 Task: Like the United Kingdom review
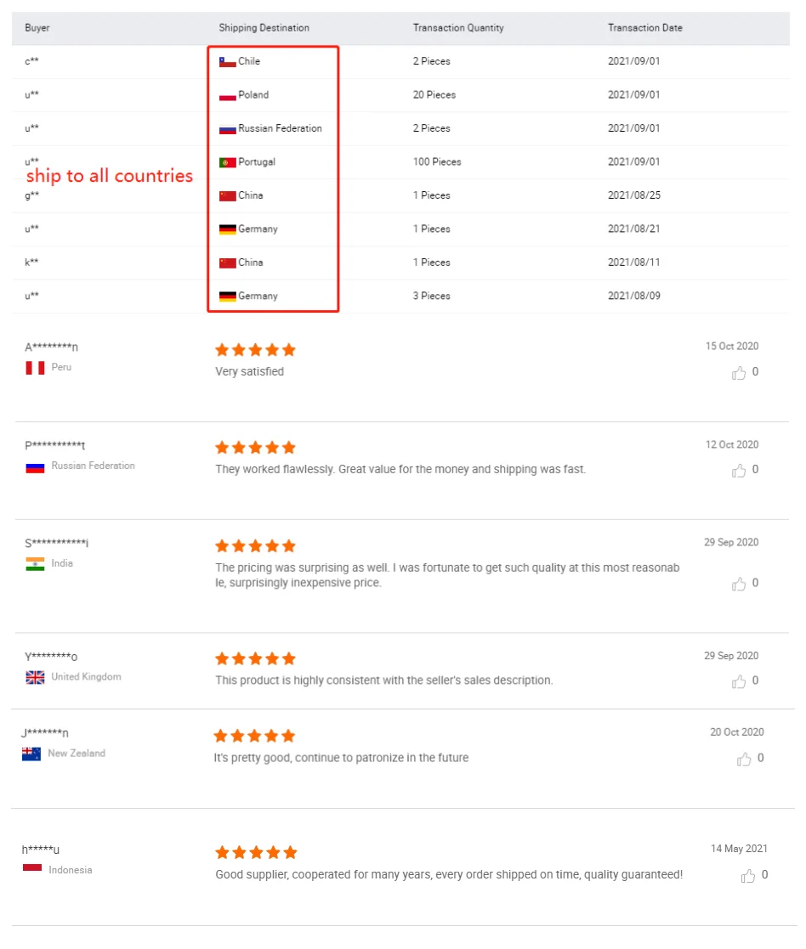pyautogui.click(x=739, y=681)
